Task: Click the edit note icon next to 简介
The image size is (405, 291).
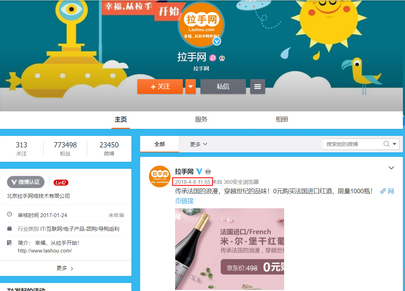Action: coord(9,243)
